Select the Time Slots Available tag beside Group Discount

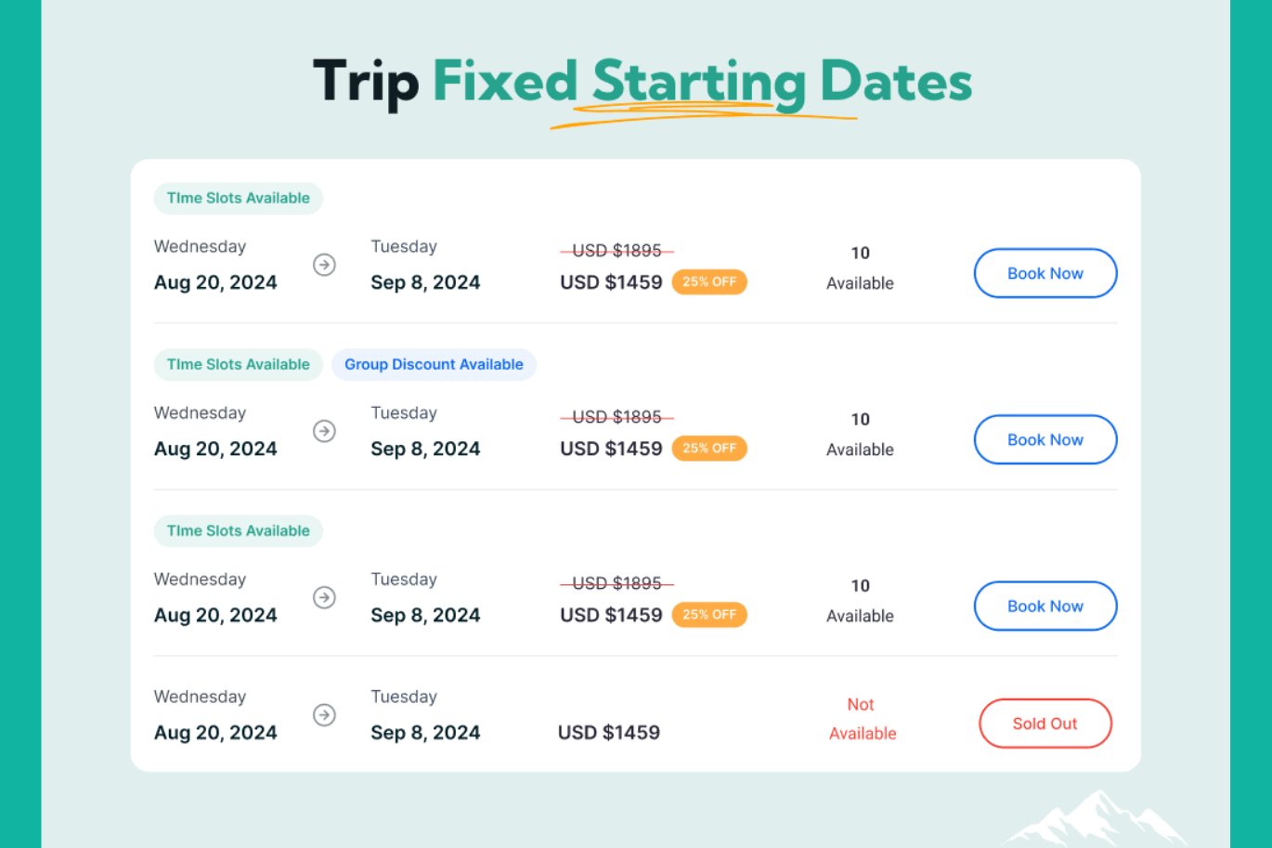[x=238, y=365]
